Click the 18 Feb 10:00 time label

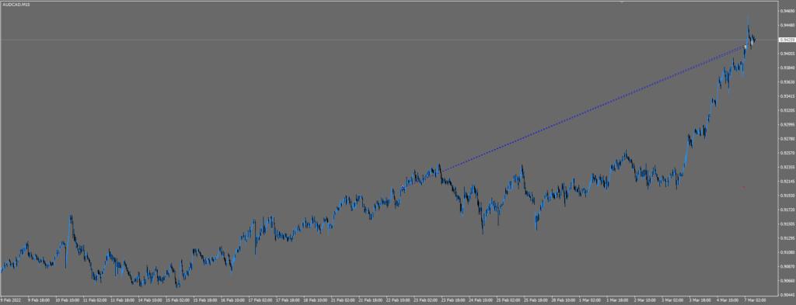315,300
